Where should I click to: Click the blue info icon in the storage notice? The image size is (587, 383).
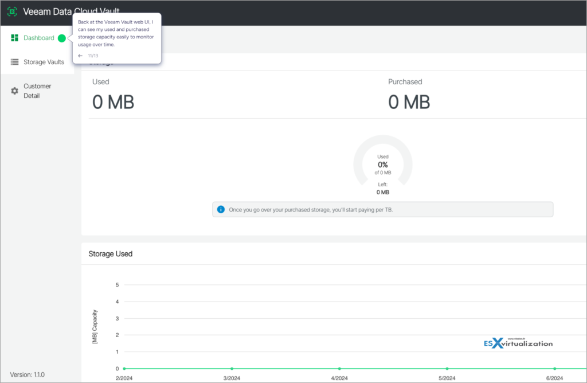[x=221, y=209]
